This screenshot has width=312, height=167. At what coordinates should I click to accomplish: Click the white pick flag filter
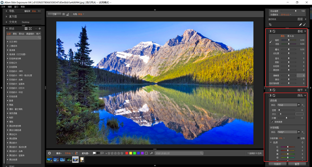point(94,153)
